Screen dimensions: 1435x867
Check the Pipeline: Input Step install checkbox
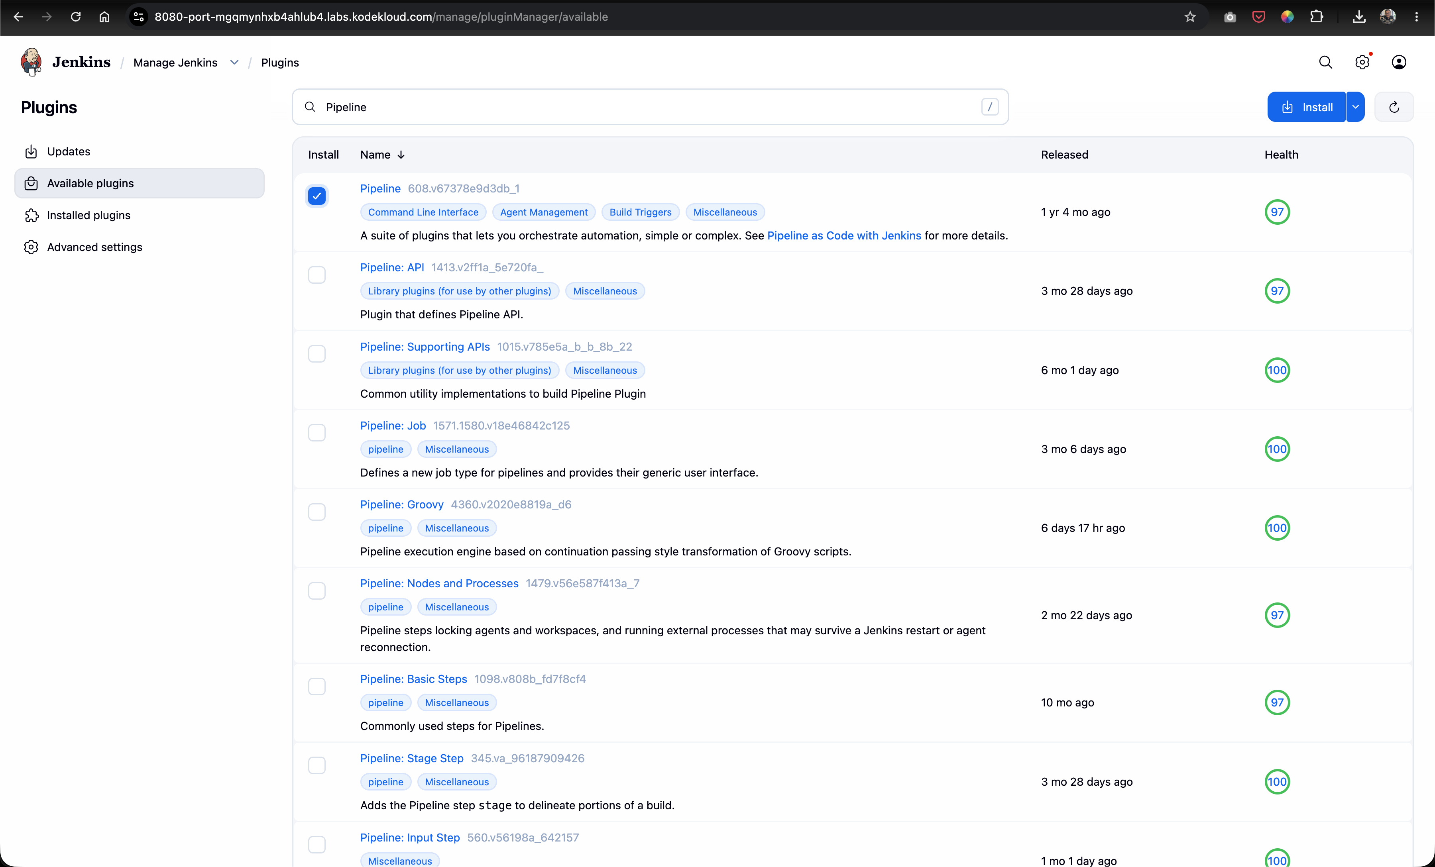click(317, 844)
